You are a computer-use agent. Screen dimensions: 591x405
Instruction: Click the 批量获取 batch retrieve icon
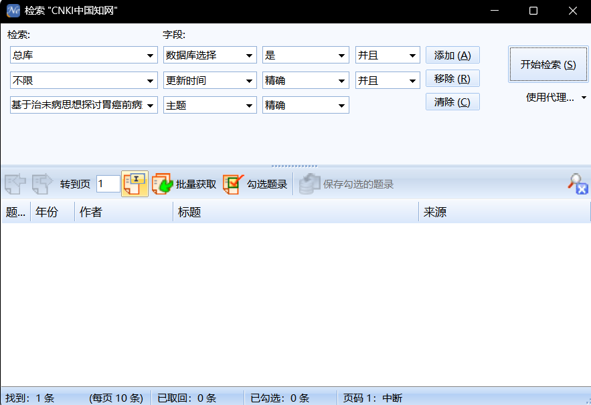[163, 184]
